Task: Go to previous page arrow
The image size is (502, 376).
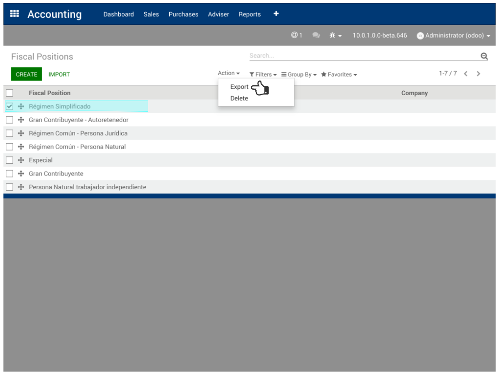Action: click(466, 74)
